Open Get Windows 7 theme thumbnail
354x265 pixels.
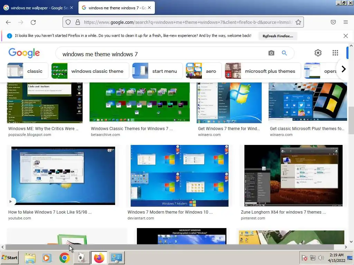(x=229, y=102)
